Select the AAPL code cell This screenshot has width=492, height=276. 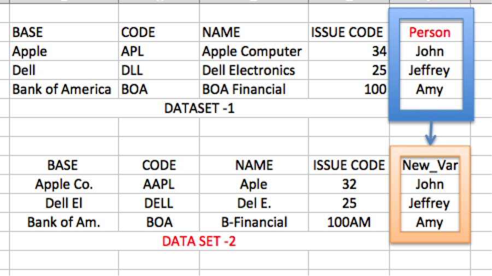(159, 184)
